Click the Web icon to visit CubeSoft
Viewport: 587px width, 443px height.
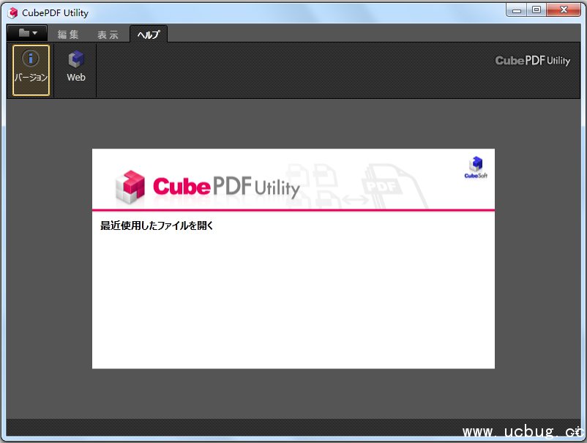[x=75, y=67]
